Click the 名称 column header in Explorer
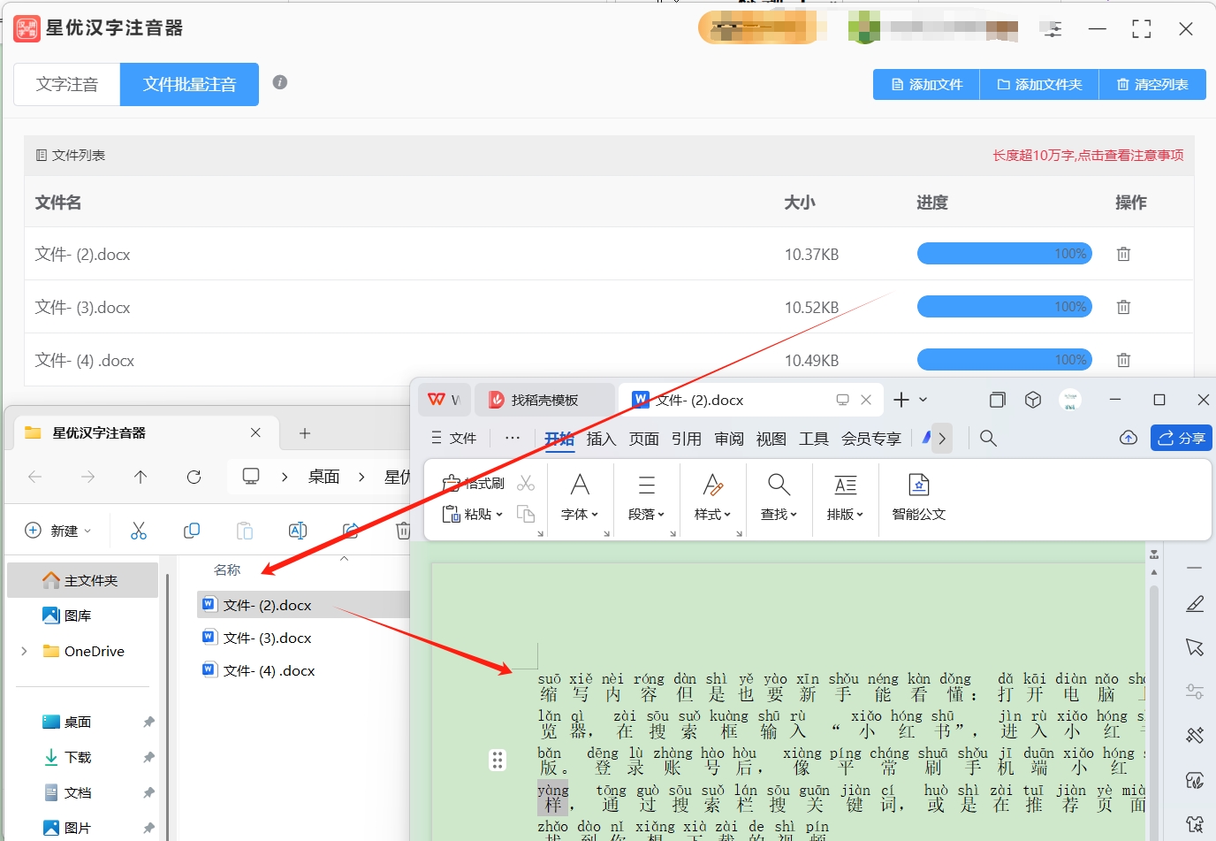Screen dimensions: 1216x841 [x=227, y=570]
